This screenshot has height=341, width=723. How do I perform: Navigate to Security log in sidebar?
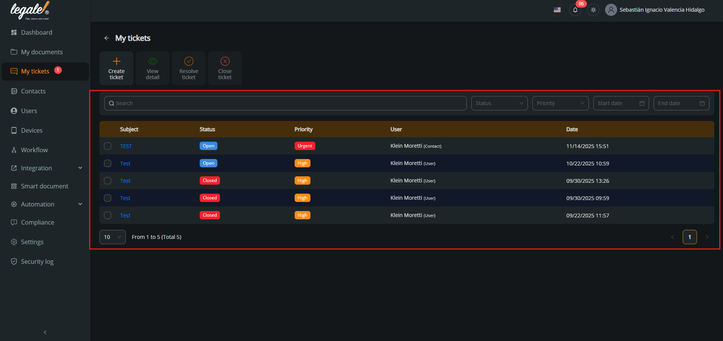pyautogui.click(x=37, y=261)
